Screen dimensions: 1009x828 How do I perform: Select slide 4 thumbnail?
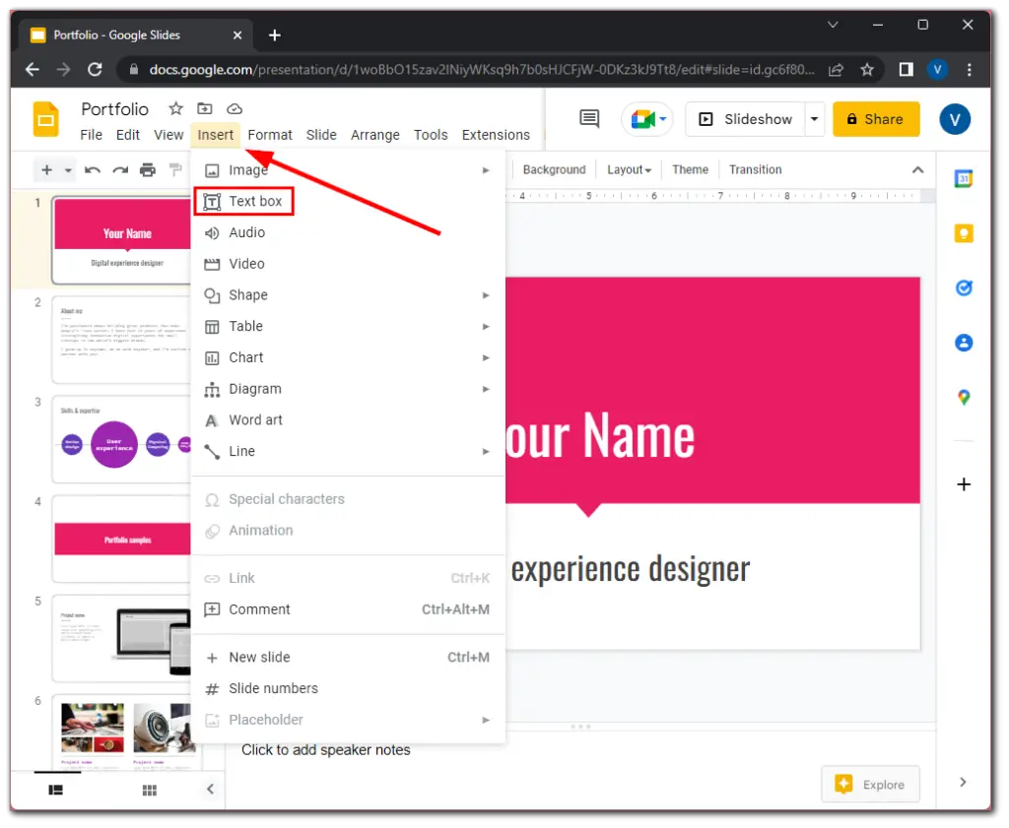tap(128, 537)
